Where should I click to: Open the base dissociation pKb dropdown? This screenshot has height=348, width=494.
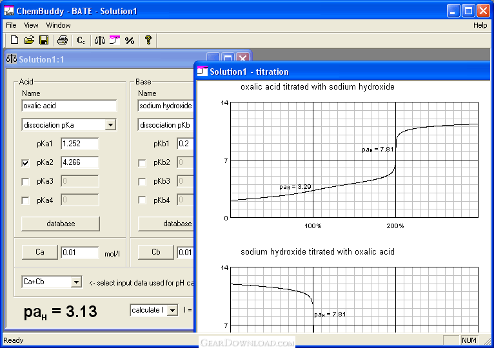[x=165, y=125]
